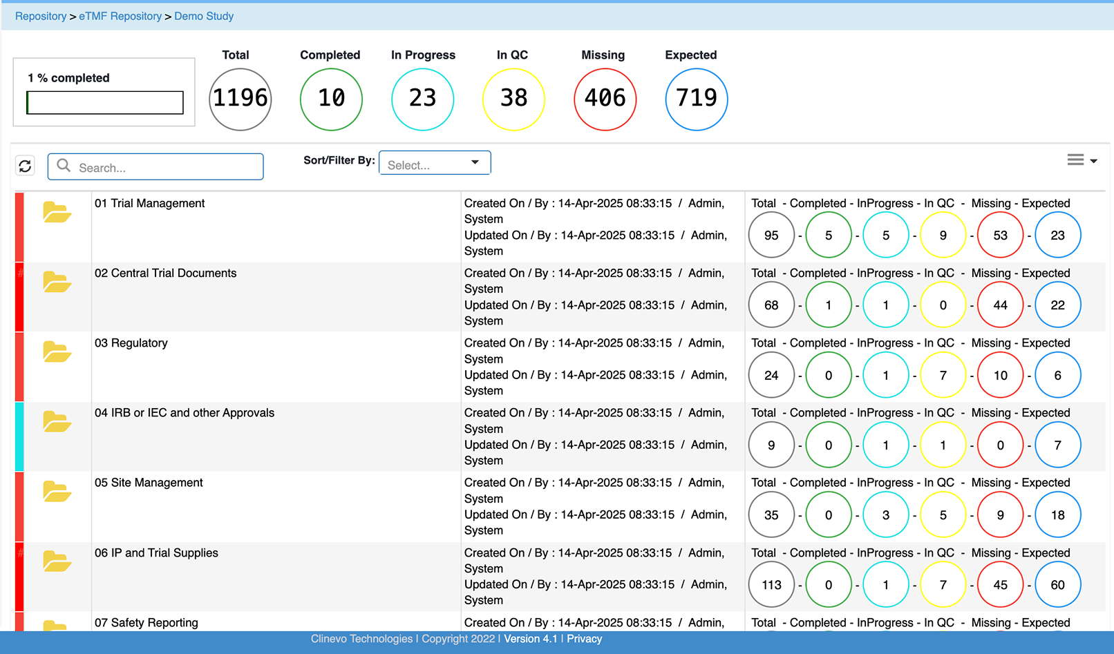This screenshot has width=1114, height=654.
Task: Click the 1 % completed progress bar
Action: (105, 103)
